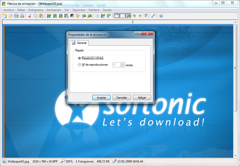240x166 pixels.
Task: Toggle the dotted grid view icon
Action: coord(122,16)
